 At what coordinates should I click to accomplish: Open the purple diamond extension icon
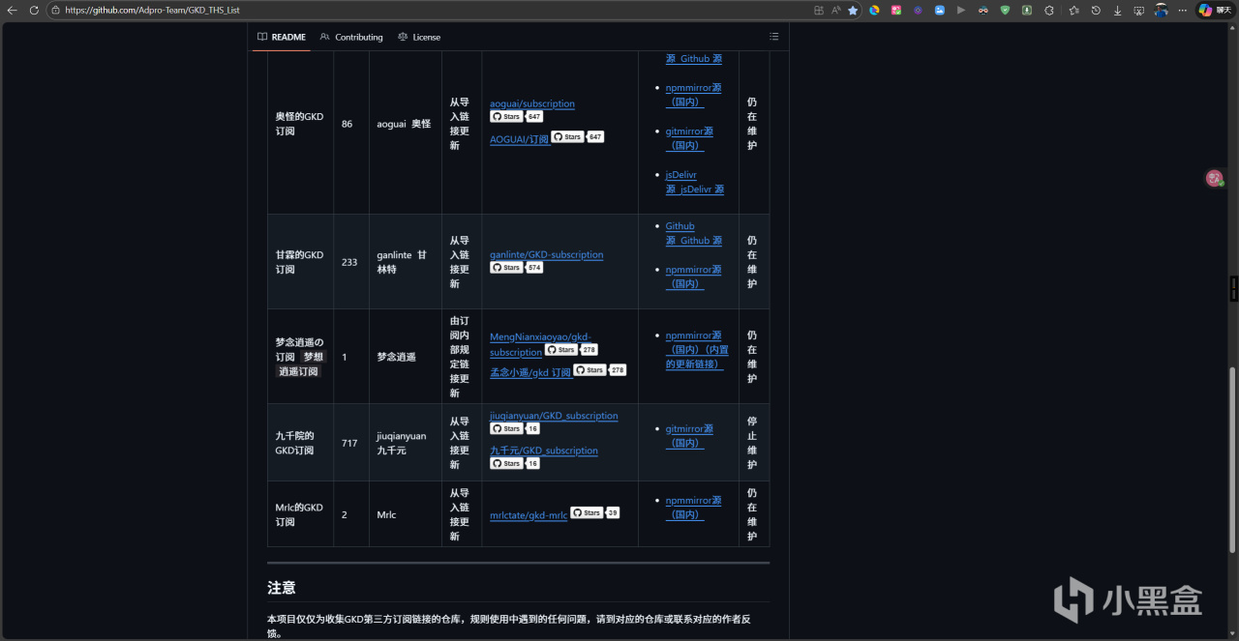click(918, 10)
